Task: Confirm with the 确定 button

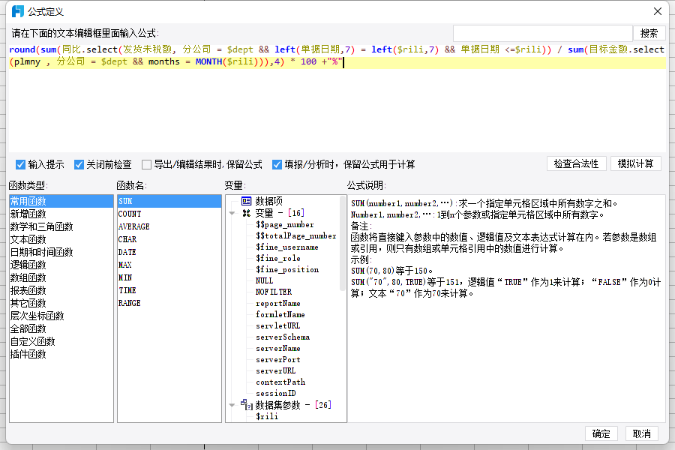Action: pyautogui.click(x=601, y=433)
